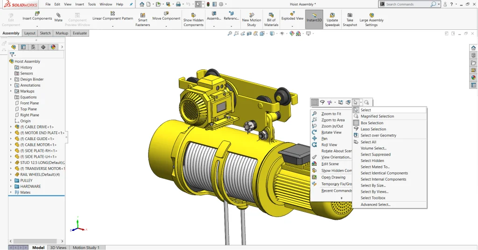Open the DisplayManager tab in the feature panel

[53, 47]
